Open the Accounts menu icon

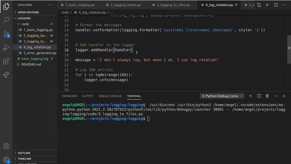(x=6, y=146)
